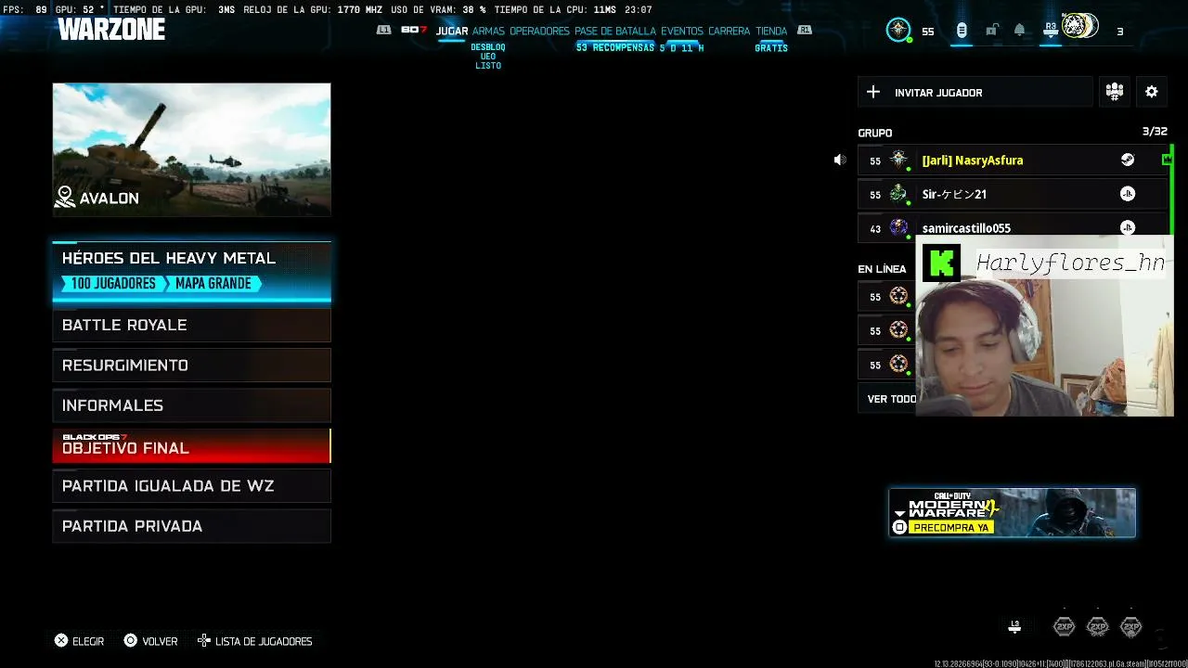
Task: Click the Modern Warfare 4 Precompra Ya banner
Action: pos(1012,512)
